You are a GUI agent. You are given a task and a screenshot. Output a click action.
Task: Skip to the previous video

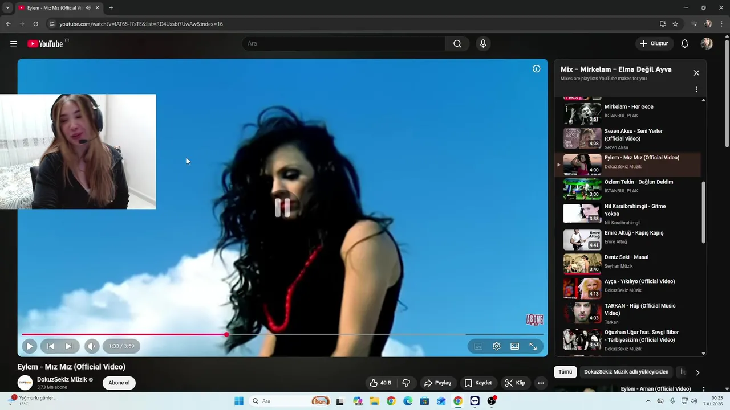pyautogui.click(x=51, y=346)
